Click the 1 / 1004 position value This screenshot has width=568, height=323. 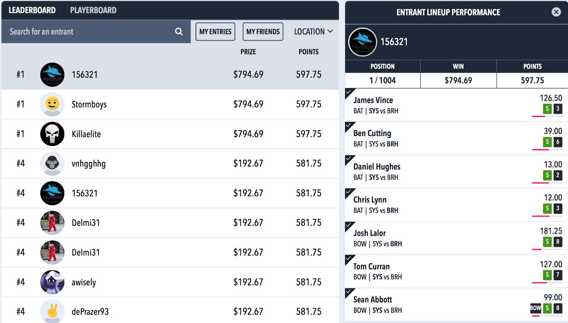pyautogui.click(x=382, y=81)
